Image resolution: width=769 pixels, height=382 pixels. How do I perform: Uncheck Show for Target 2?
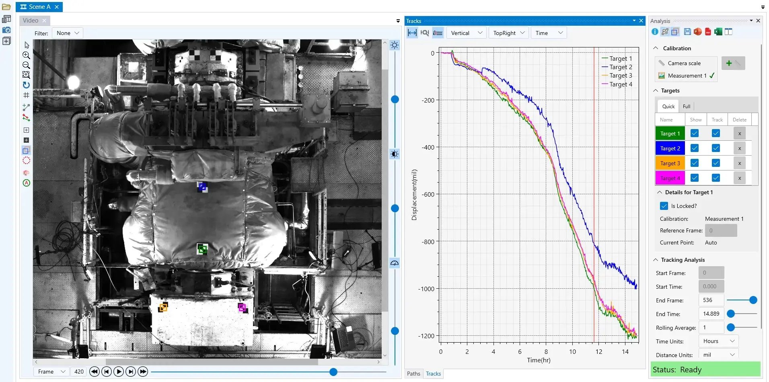pyautogui.click(x=695, y=148)
